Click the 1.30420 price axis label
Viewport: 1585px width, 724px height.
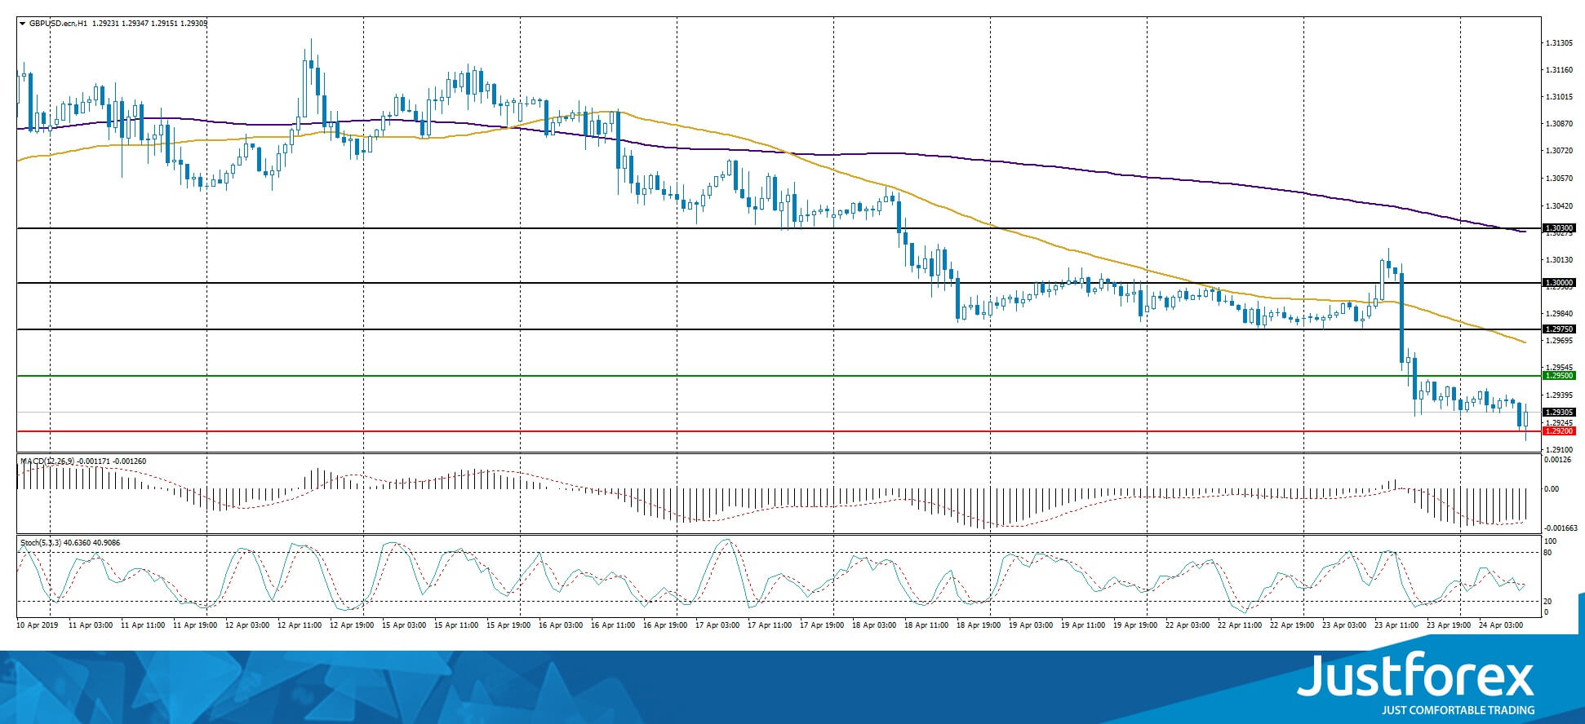tap(1560, 205)
